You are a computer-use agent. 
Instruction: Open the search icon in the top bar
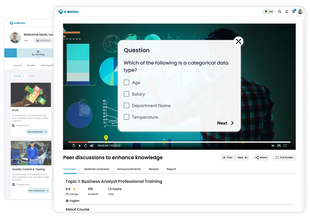click(280, 11)
